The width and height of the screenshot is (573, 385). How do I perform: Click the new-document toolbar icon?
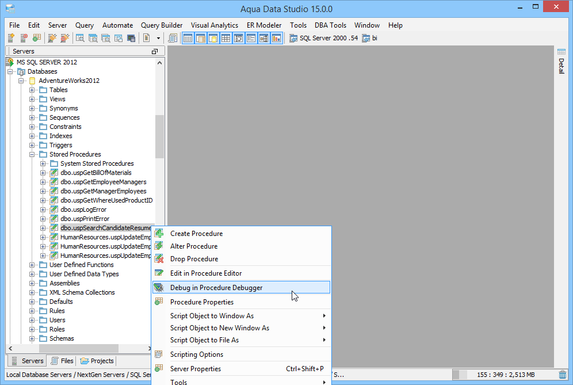click(146, 38)
